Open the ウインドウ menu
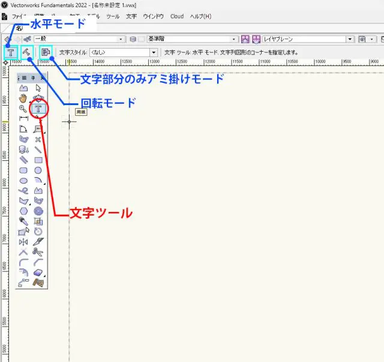384x362 pixels. (152, 16)
